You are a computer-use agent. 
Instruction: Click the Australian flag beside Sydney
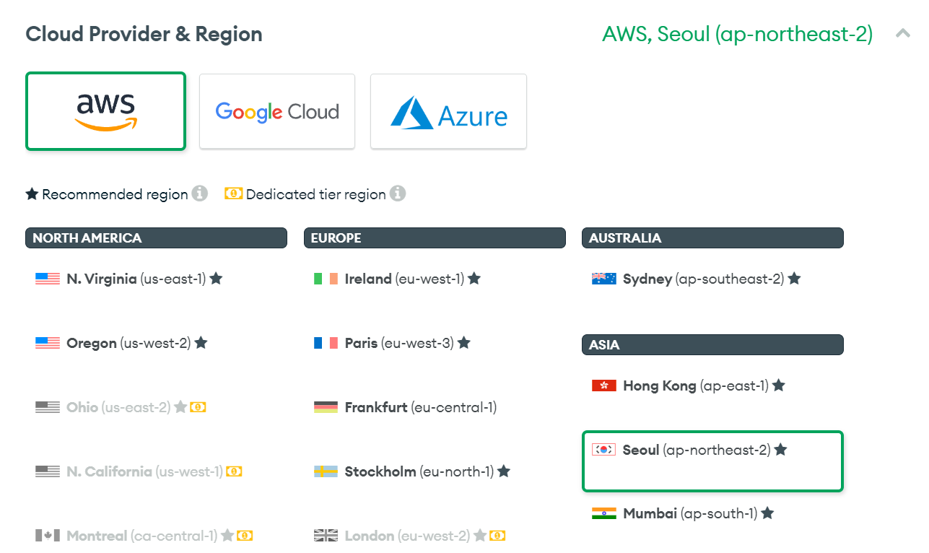(x=604, y=279)
